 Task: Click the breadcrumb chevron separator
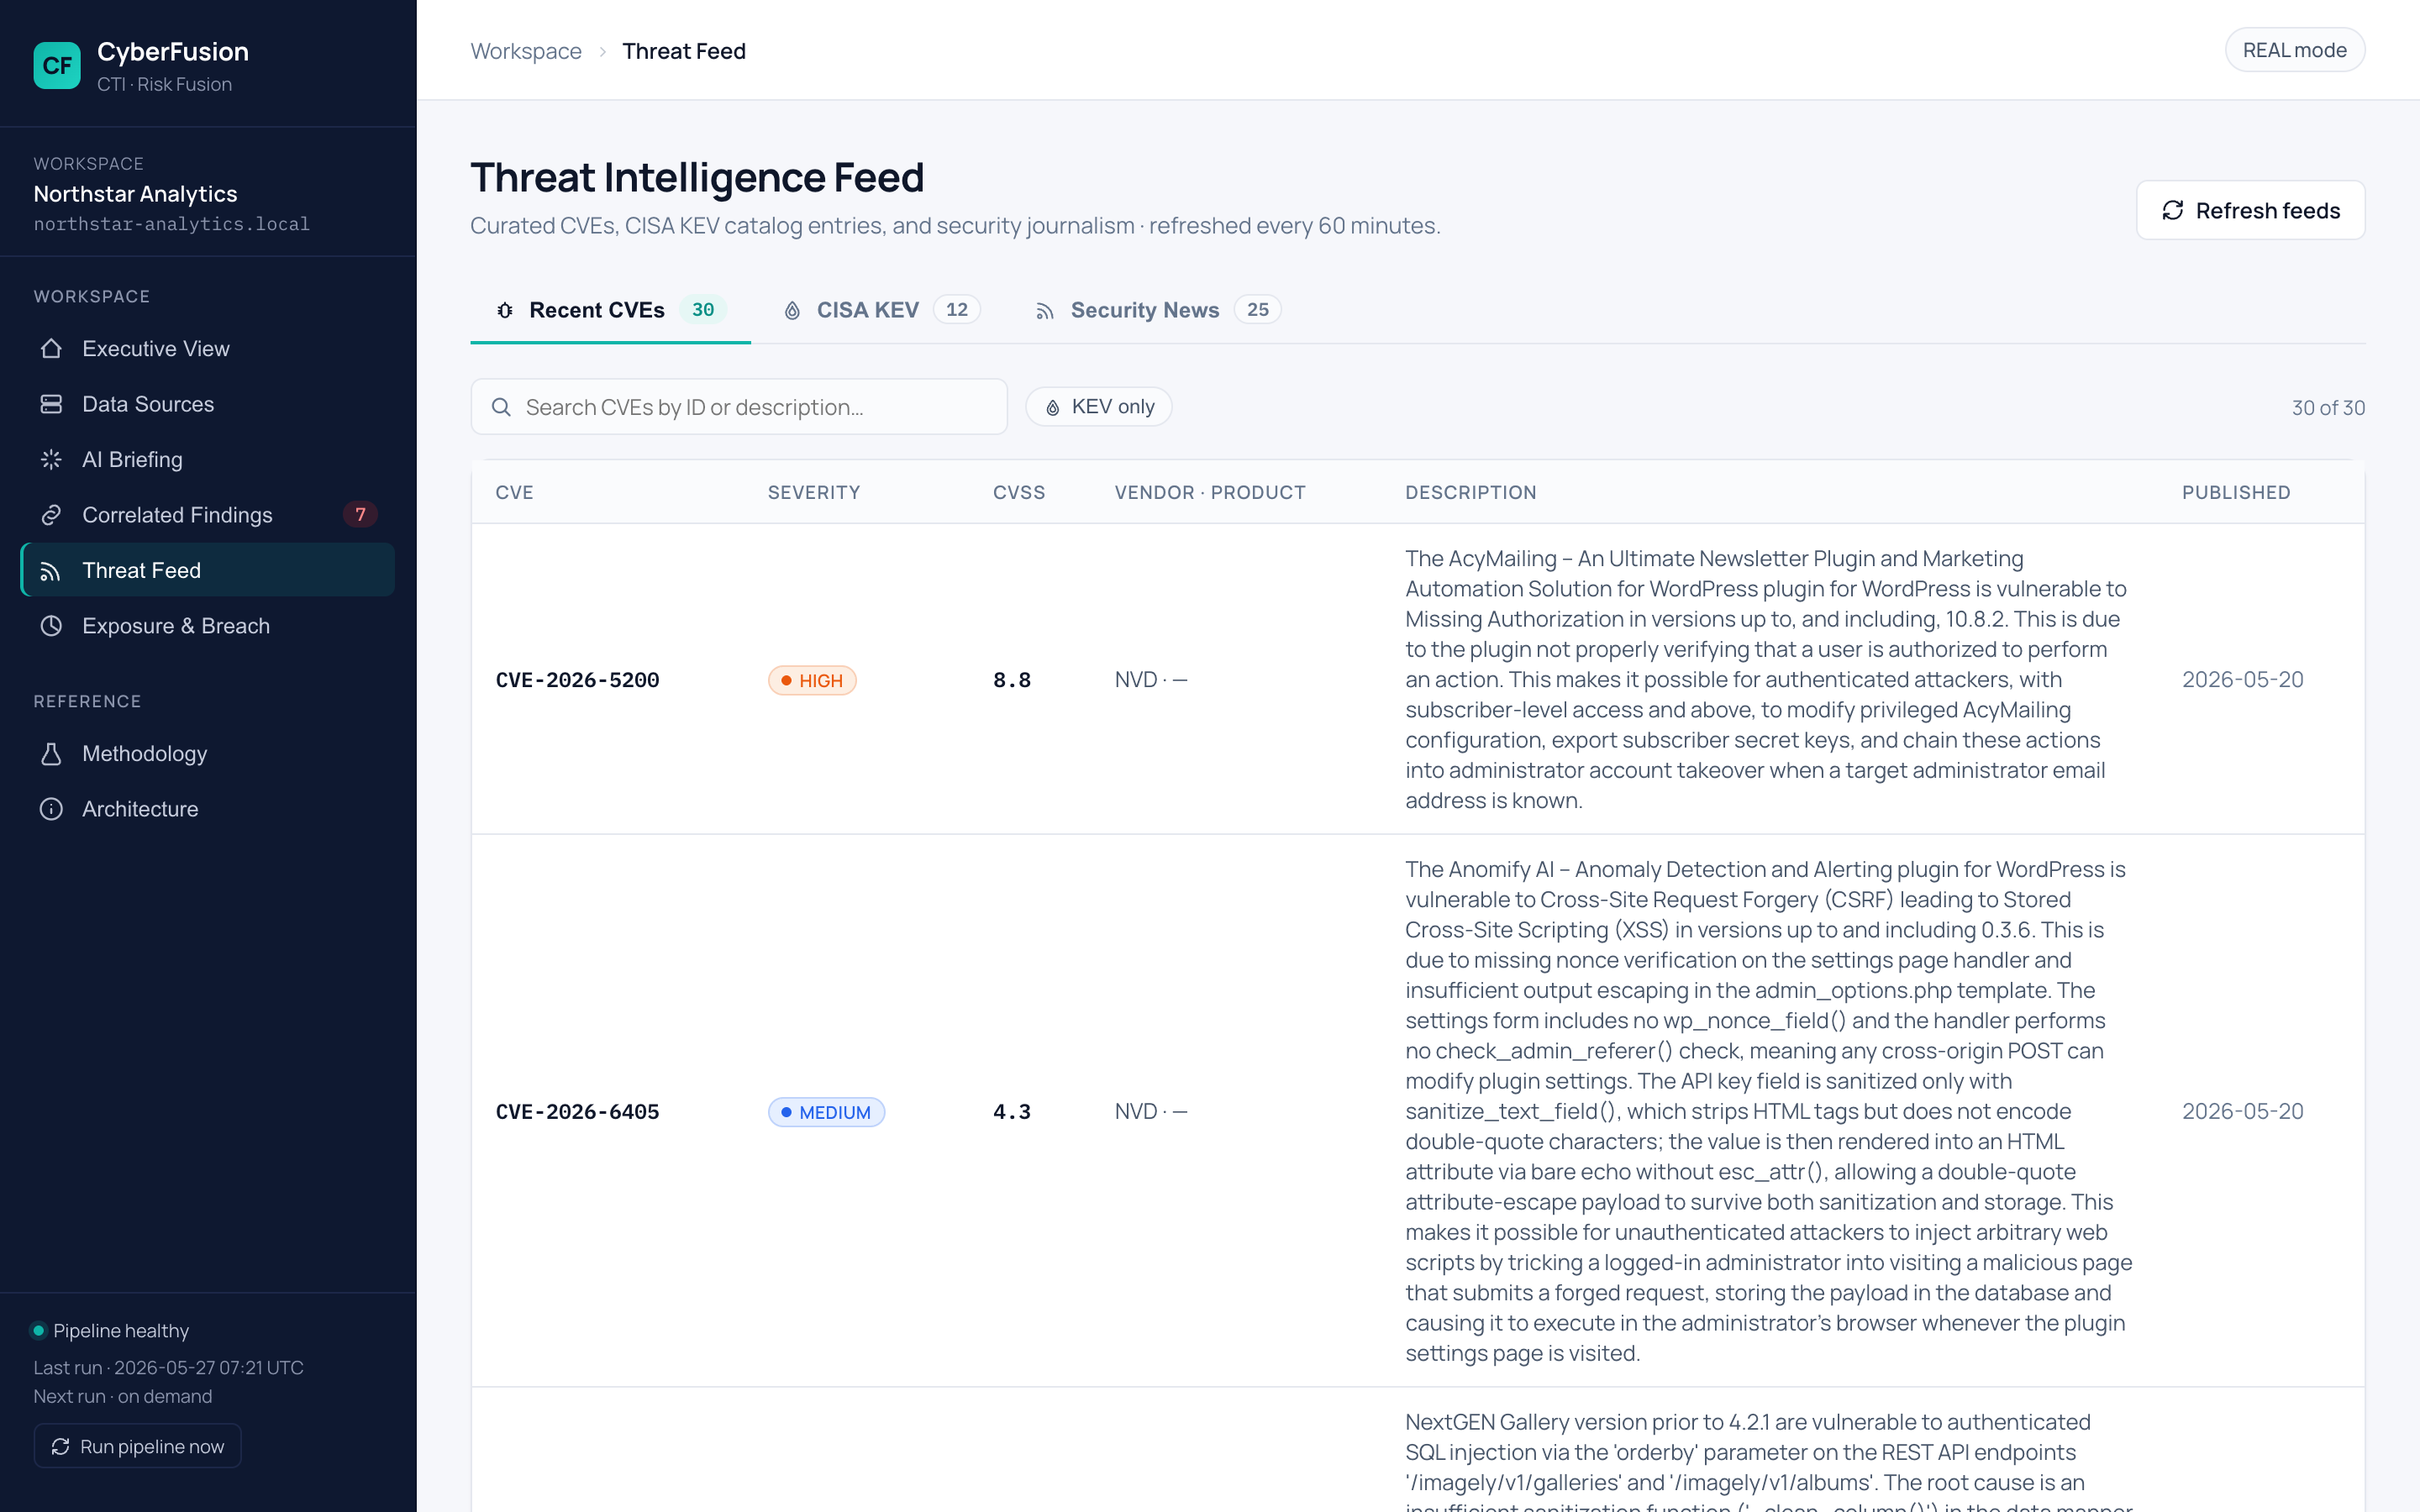tap(602, 51)
